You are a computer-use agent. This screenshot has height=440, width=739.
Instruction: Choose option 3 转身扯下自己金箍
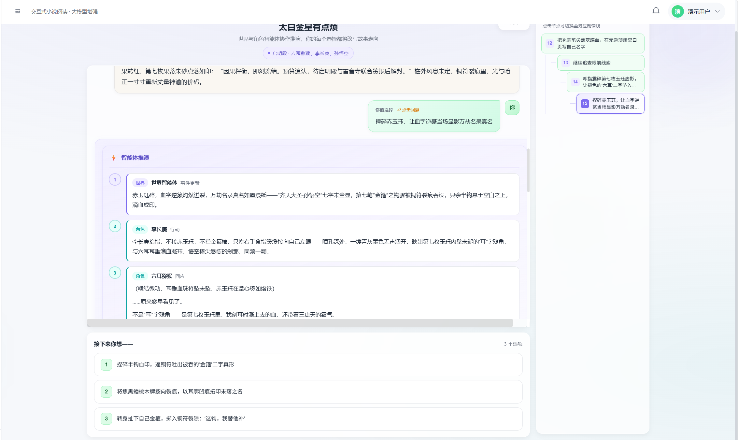[308, 419]
